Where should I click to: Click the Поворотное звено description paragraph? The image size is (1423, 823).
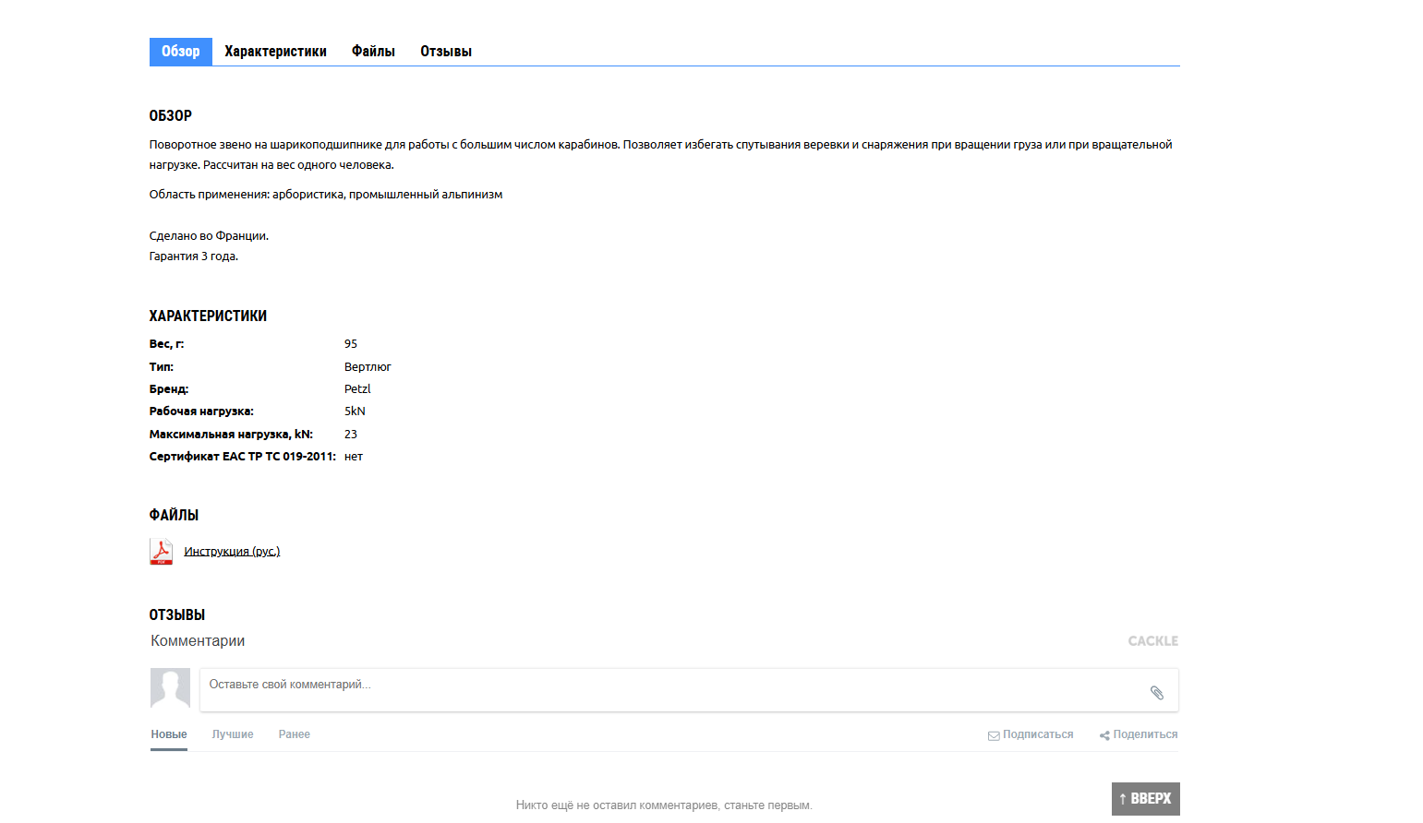[661, 155]
